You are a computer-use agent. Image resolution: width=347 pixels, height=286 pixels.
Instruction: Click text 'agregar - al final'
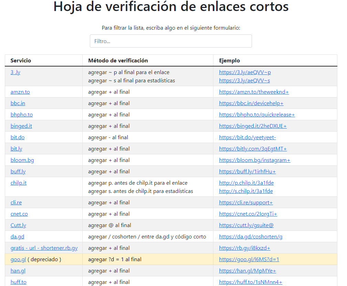[x=108, y=137]
